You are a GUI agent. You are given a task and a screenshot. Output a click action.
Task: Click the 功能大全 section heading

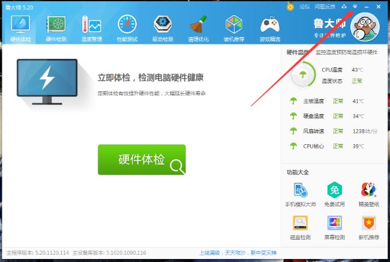pos(298,172)
